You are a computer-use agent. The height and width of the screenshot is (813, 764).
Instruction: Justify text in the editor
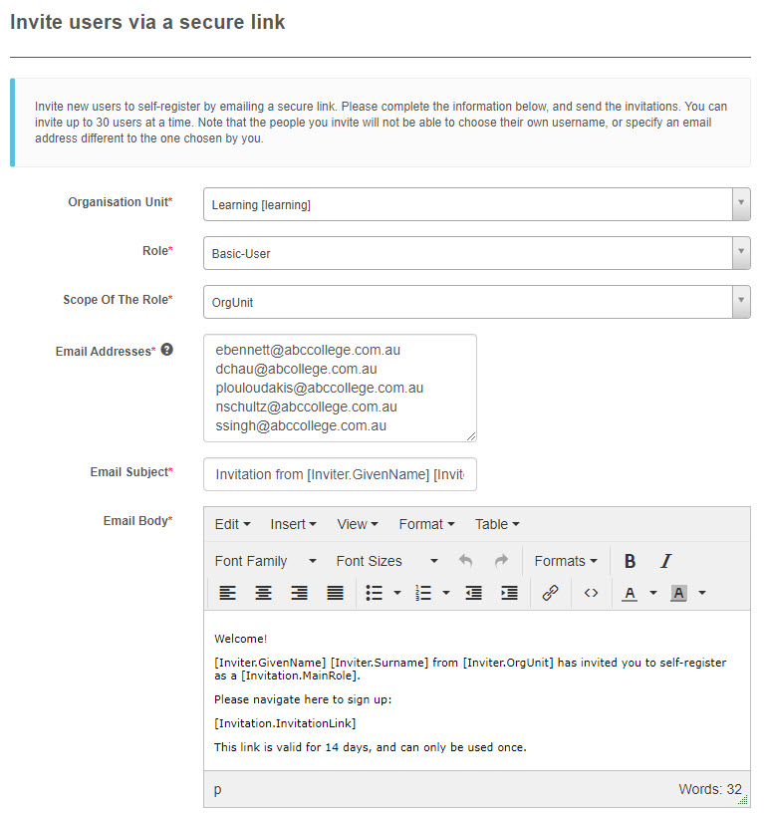[x=335, y=593]
